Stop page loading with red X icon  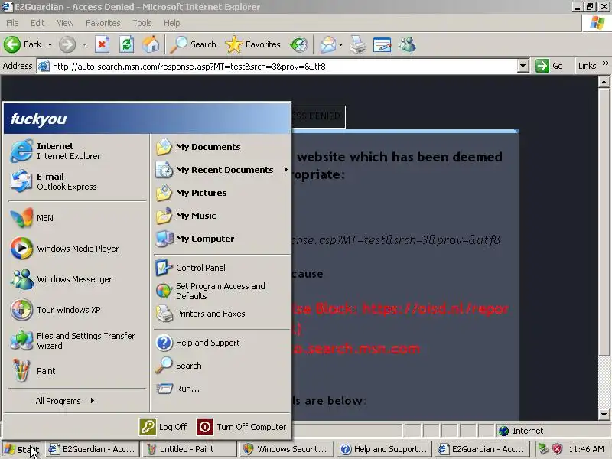(102, 44)
